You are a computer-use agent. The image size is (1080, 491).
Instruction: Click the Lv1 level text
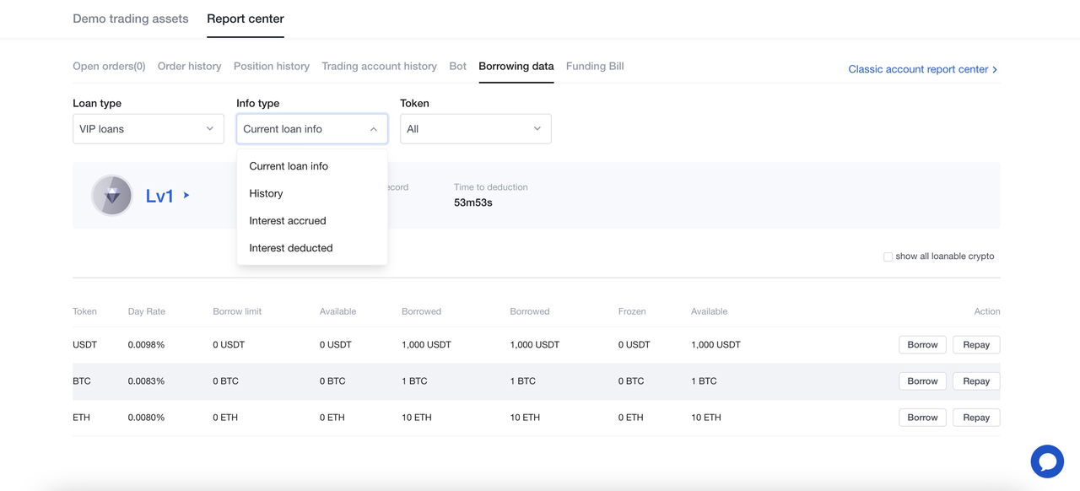tap(159, 196)
